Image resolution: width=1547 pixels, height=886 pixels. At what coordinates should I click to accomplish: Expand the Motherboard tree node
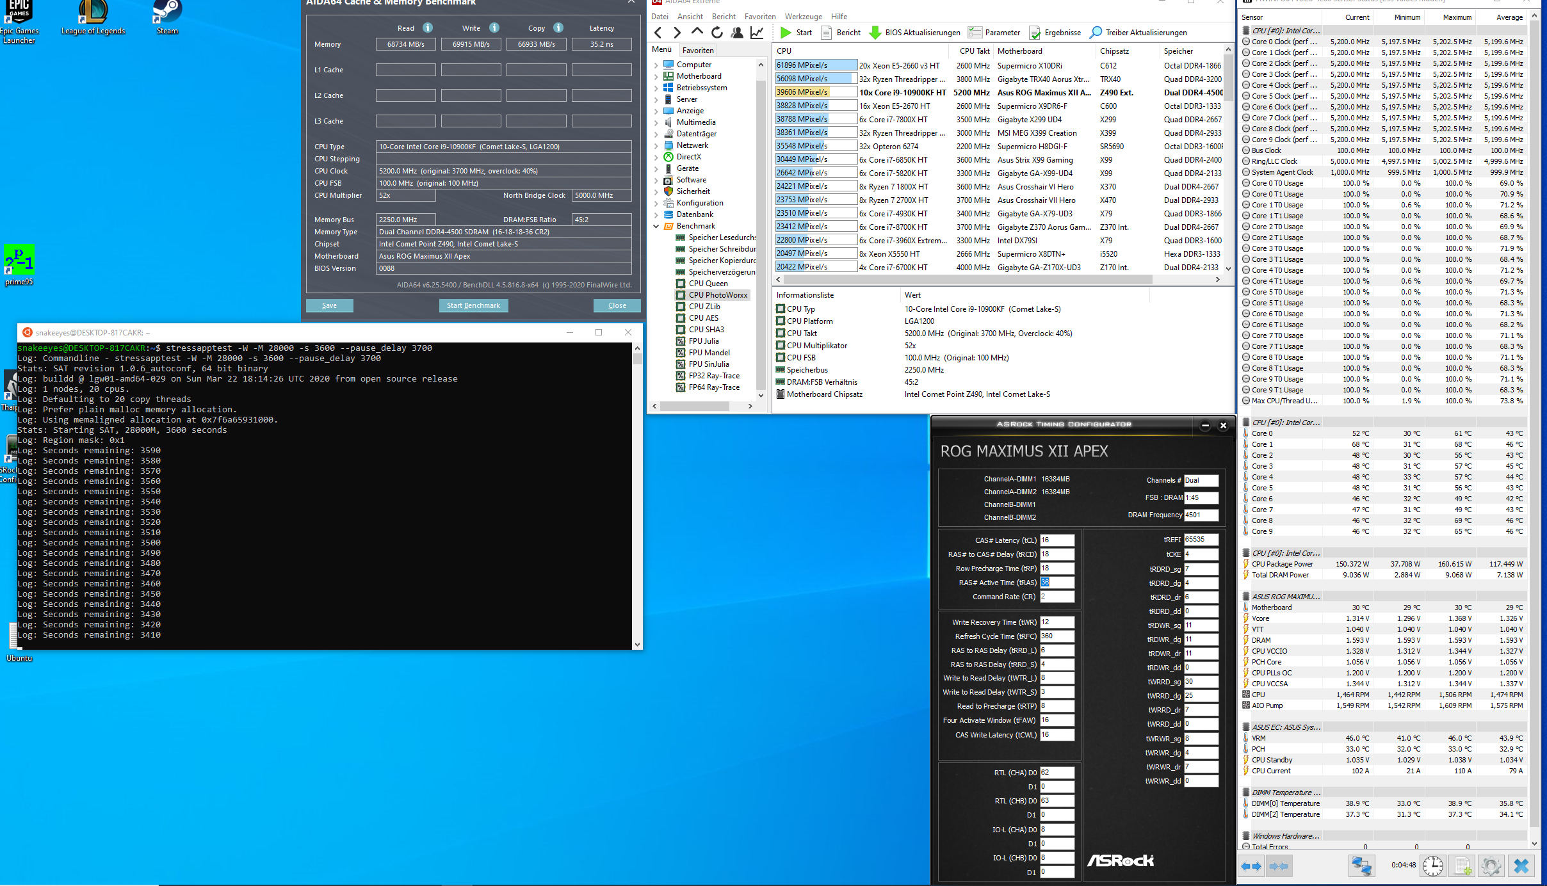coord(656,76)
